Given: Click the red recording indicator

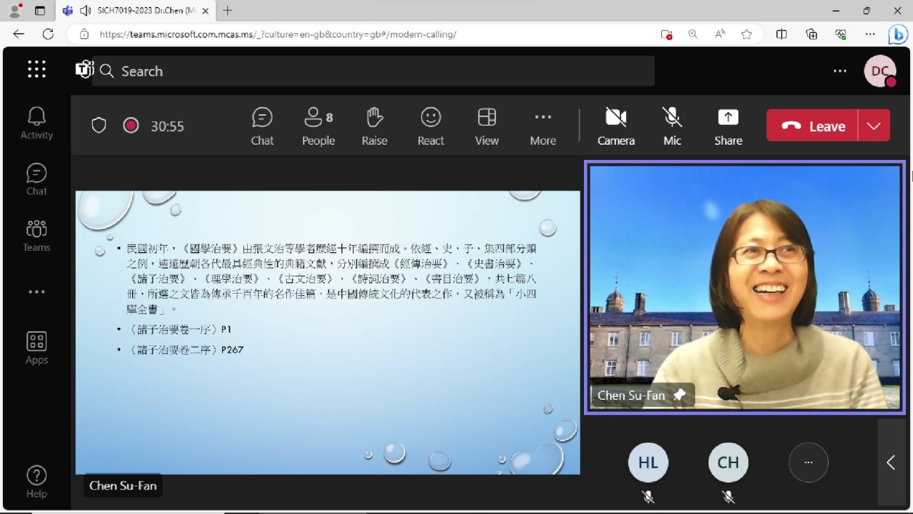Looking at the screenshot, I should click(131, 126).
